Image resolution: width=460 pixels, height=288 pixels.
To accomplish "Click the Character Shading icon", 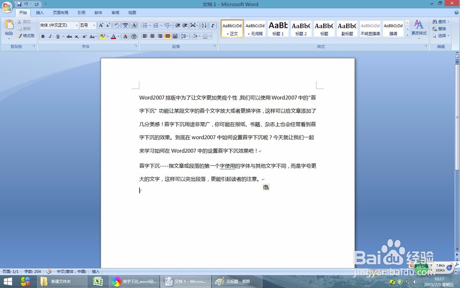I will click(125, 36).
